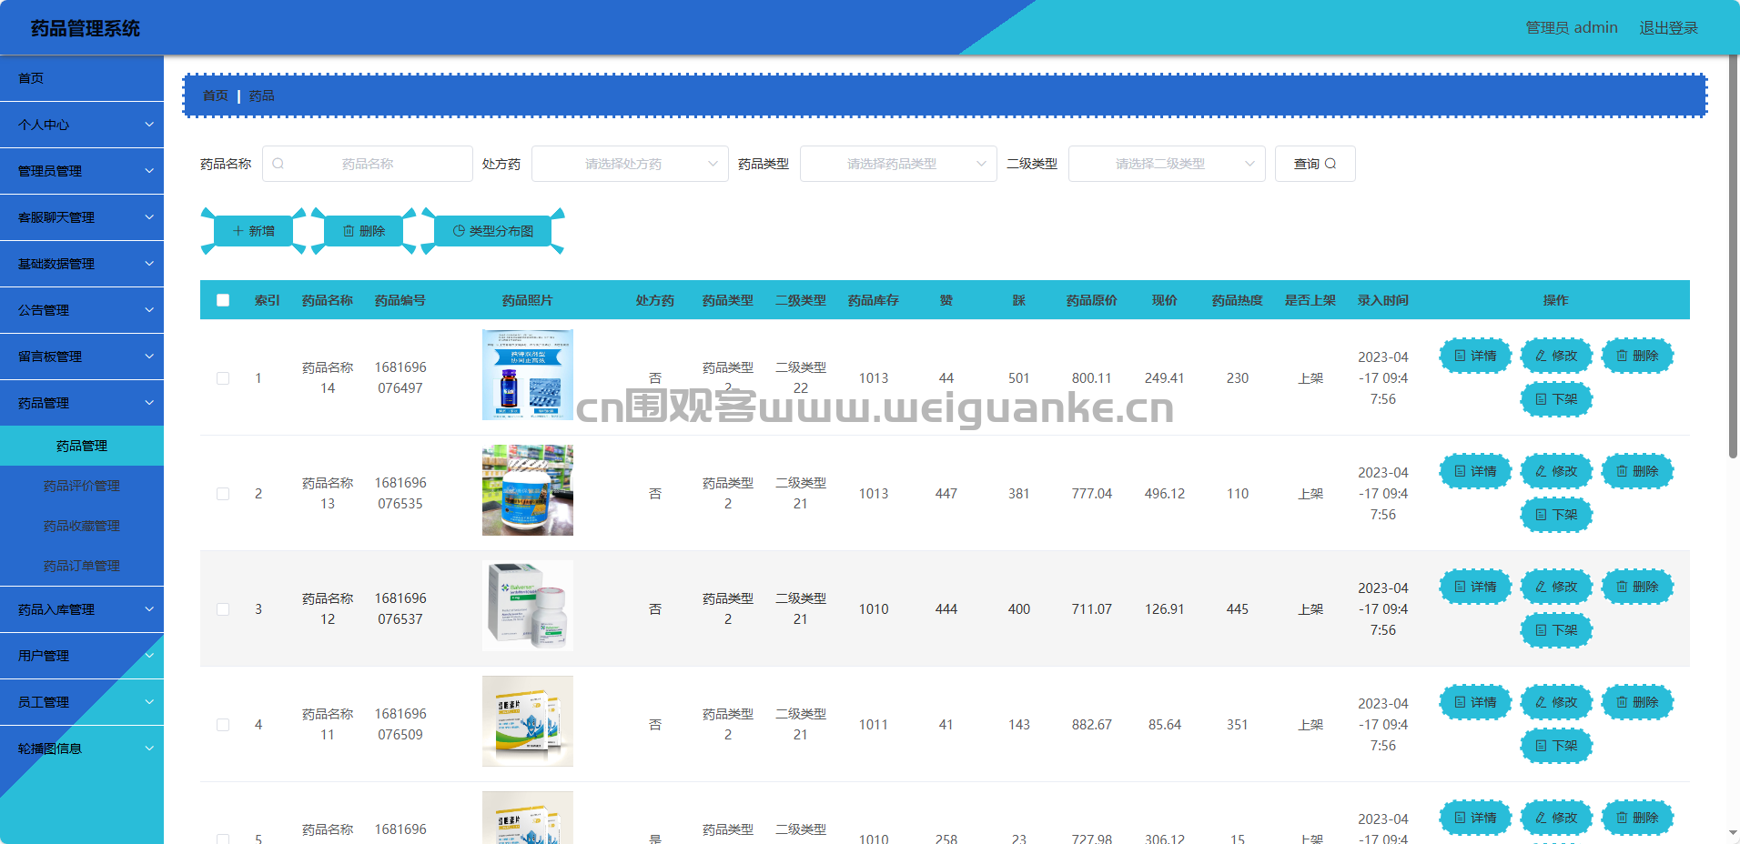Toggle the select-all checkbox in table header
1740x844 pixels.
tap(223, 300)
